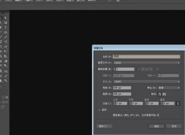Viewport: 185px width, 135px height.
Task: Select the Blend tool
Action: tap(6, 66)
